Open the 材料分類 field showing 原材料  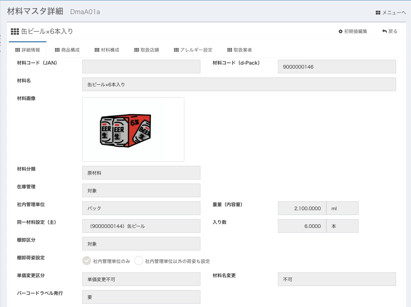coord(141,173)
